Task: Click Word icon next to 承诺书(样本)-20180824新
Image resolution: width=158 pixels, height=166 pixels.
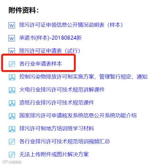Action: click(12, 38)
